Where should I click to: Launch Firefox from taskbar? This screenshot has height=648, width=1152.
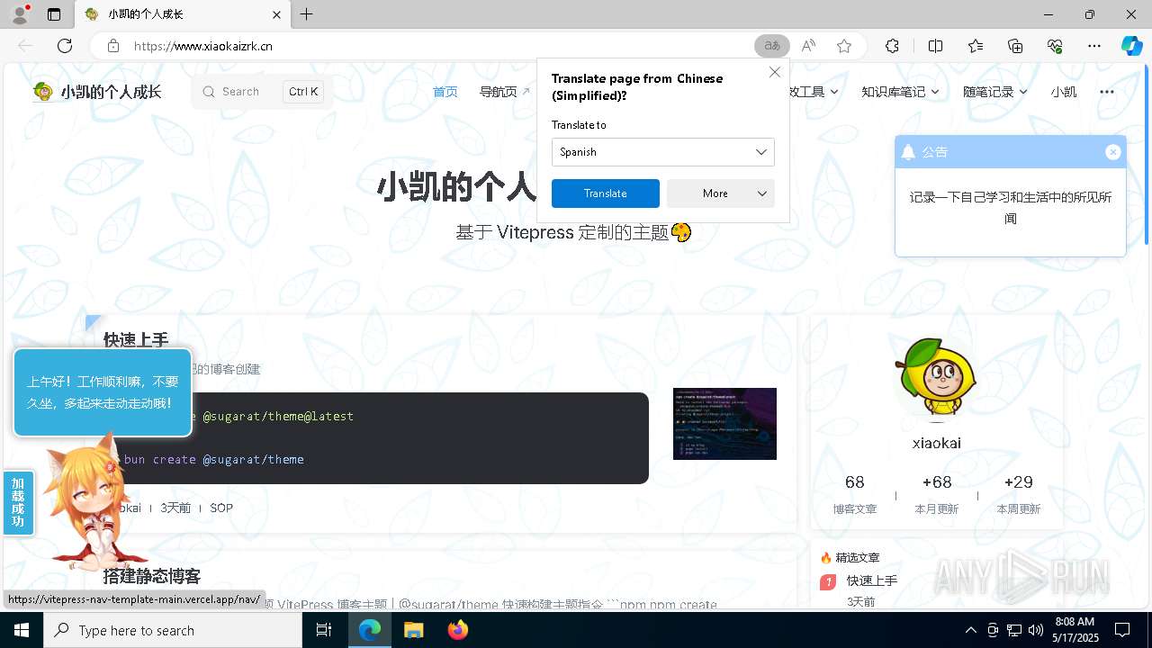pyautogui.click(x=458, y=630)
